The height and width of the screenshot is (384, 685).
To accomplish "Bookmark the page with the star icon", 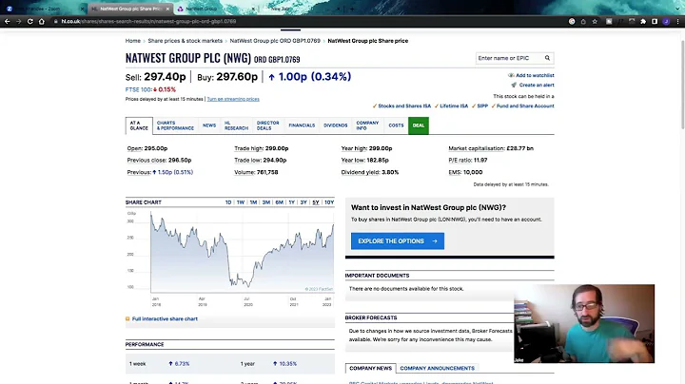I will coord(595,21).
